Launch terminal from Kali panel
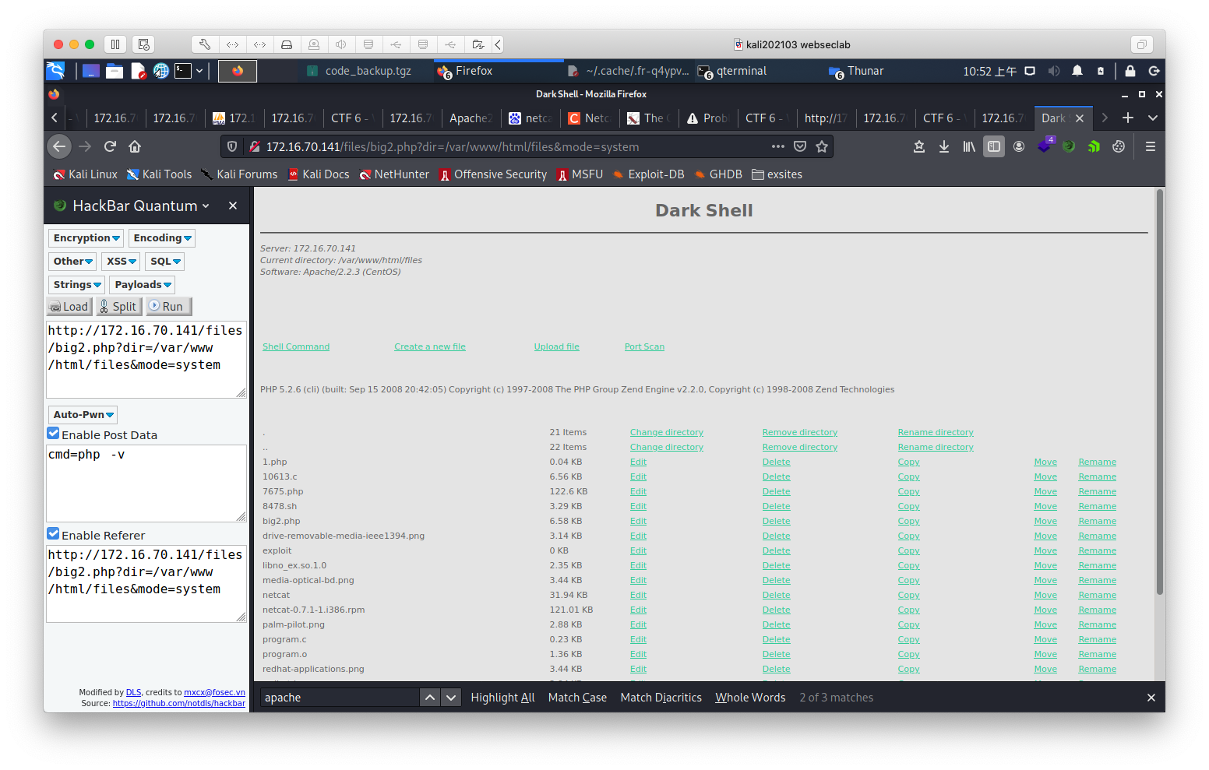Screen dimensions: 1209x770 click(183, 71)
